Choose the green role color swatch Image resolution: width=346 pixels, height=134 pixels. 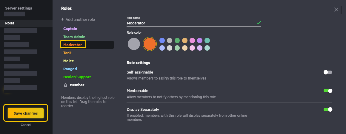click(177, 40)
